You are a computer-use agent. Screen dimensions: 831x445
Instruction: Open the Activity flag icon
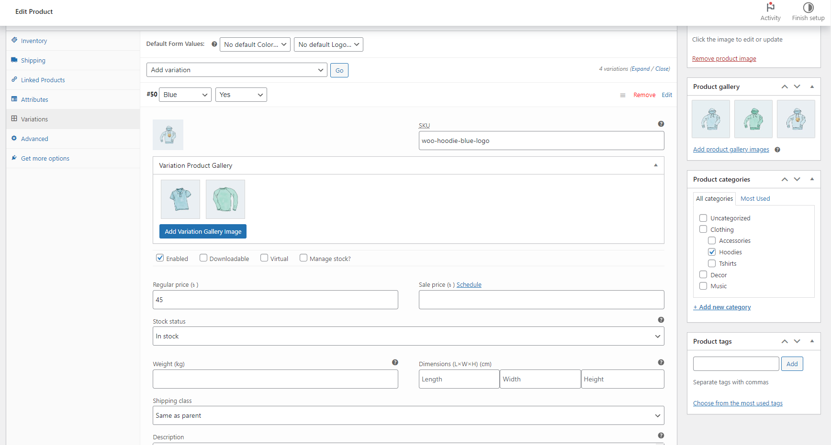click(x=770, y=7)
